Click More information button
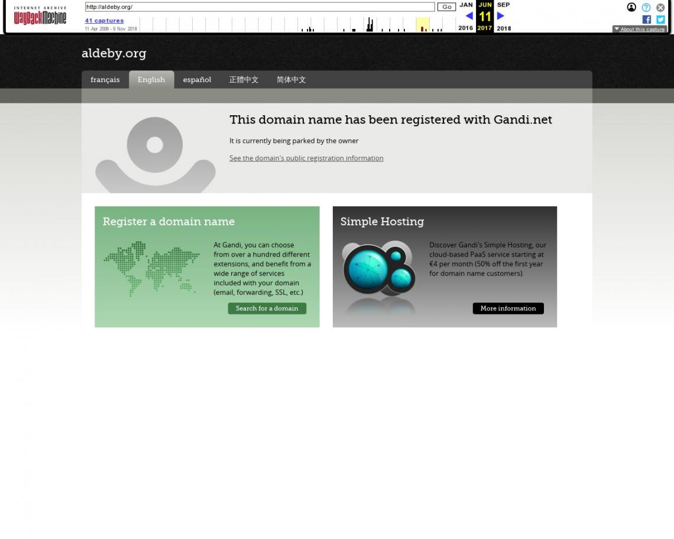 [x=508, y=308]
